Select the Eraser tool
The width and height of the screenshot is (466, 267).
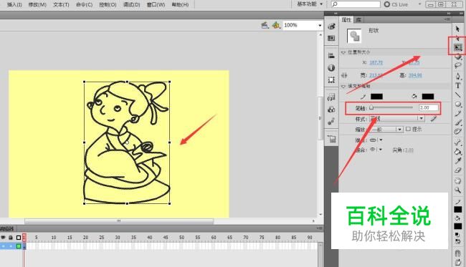point(457,170)
